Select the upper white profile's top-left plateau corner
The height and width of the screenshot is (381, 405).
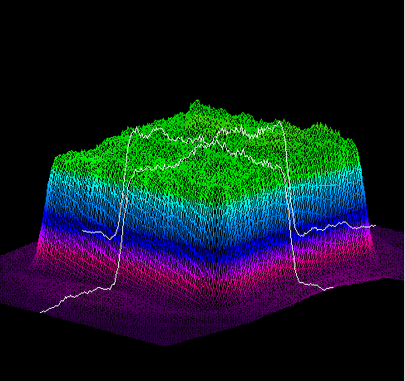pyautogui.click(x=136, y=128)
